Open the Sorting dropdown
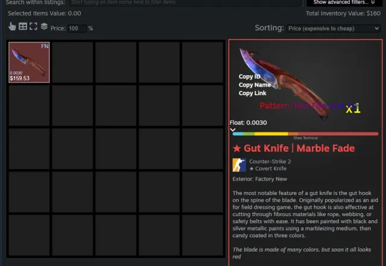The image size is (386, 266). coord(334,28)
